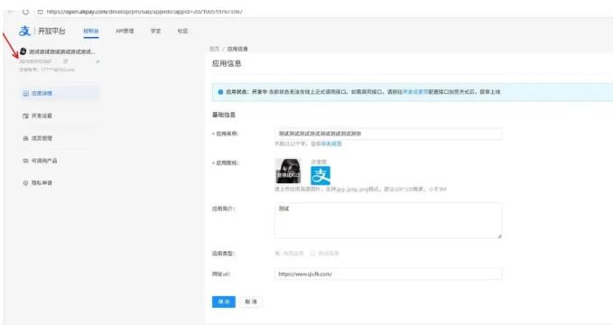Click into the 网址url input field
Image resolution: width=613 pixels, height=325 pixels.
click(388, 274)
